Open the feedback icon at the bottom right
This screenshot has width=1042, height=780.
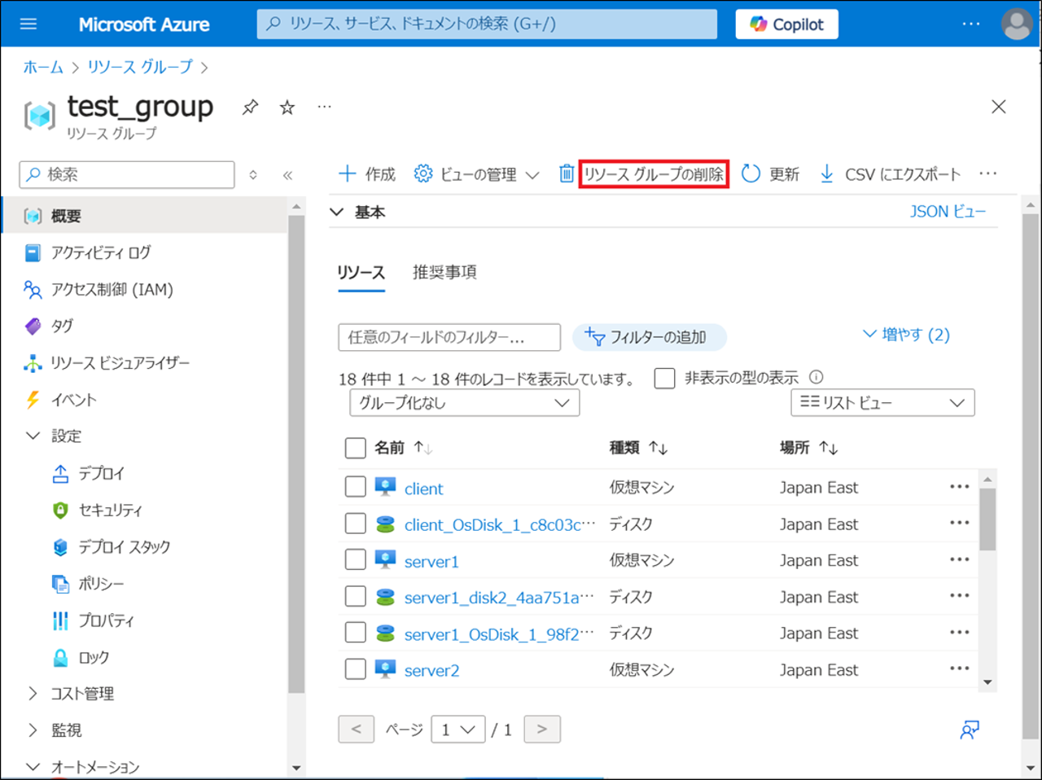969,730
